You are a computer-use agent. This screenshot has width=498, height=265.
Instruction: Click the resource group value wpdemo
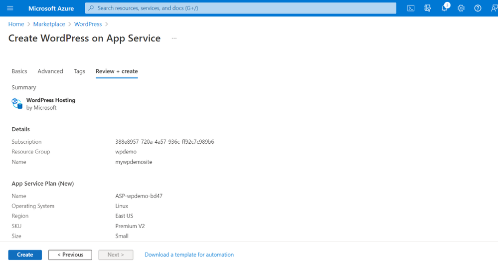tap(126, 152)
